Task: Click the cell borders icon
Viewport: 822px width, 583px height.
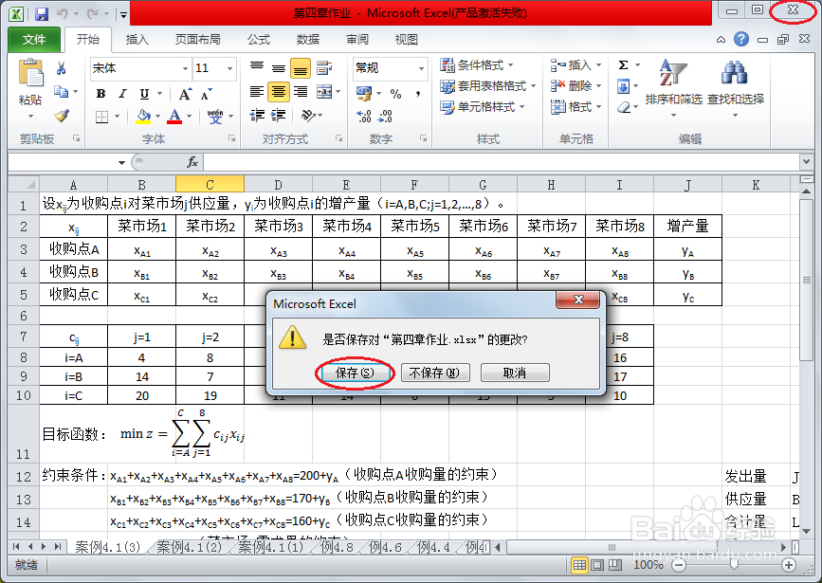Action: coord(101,117)
